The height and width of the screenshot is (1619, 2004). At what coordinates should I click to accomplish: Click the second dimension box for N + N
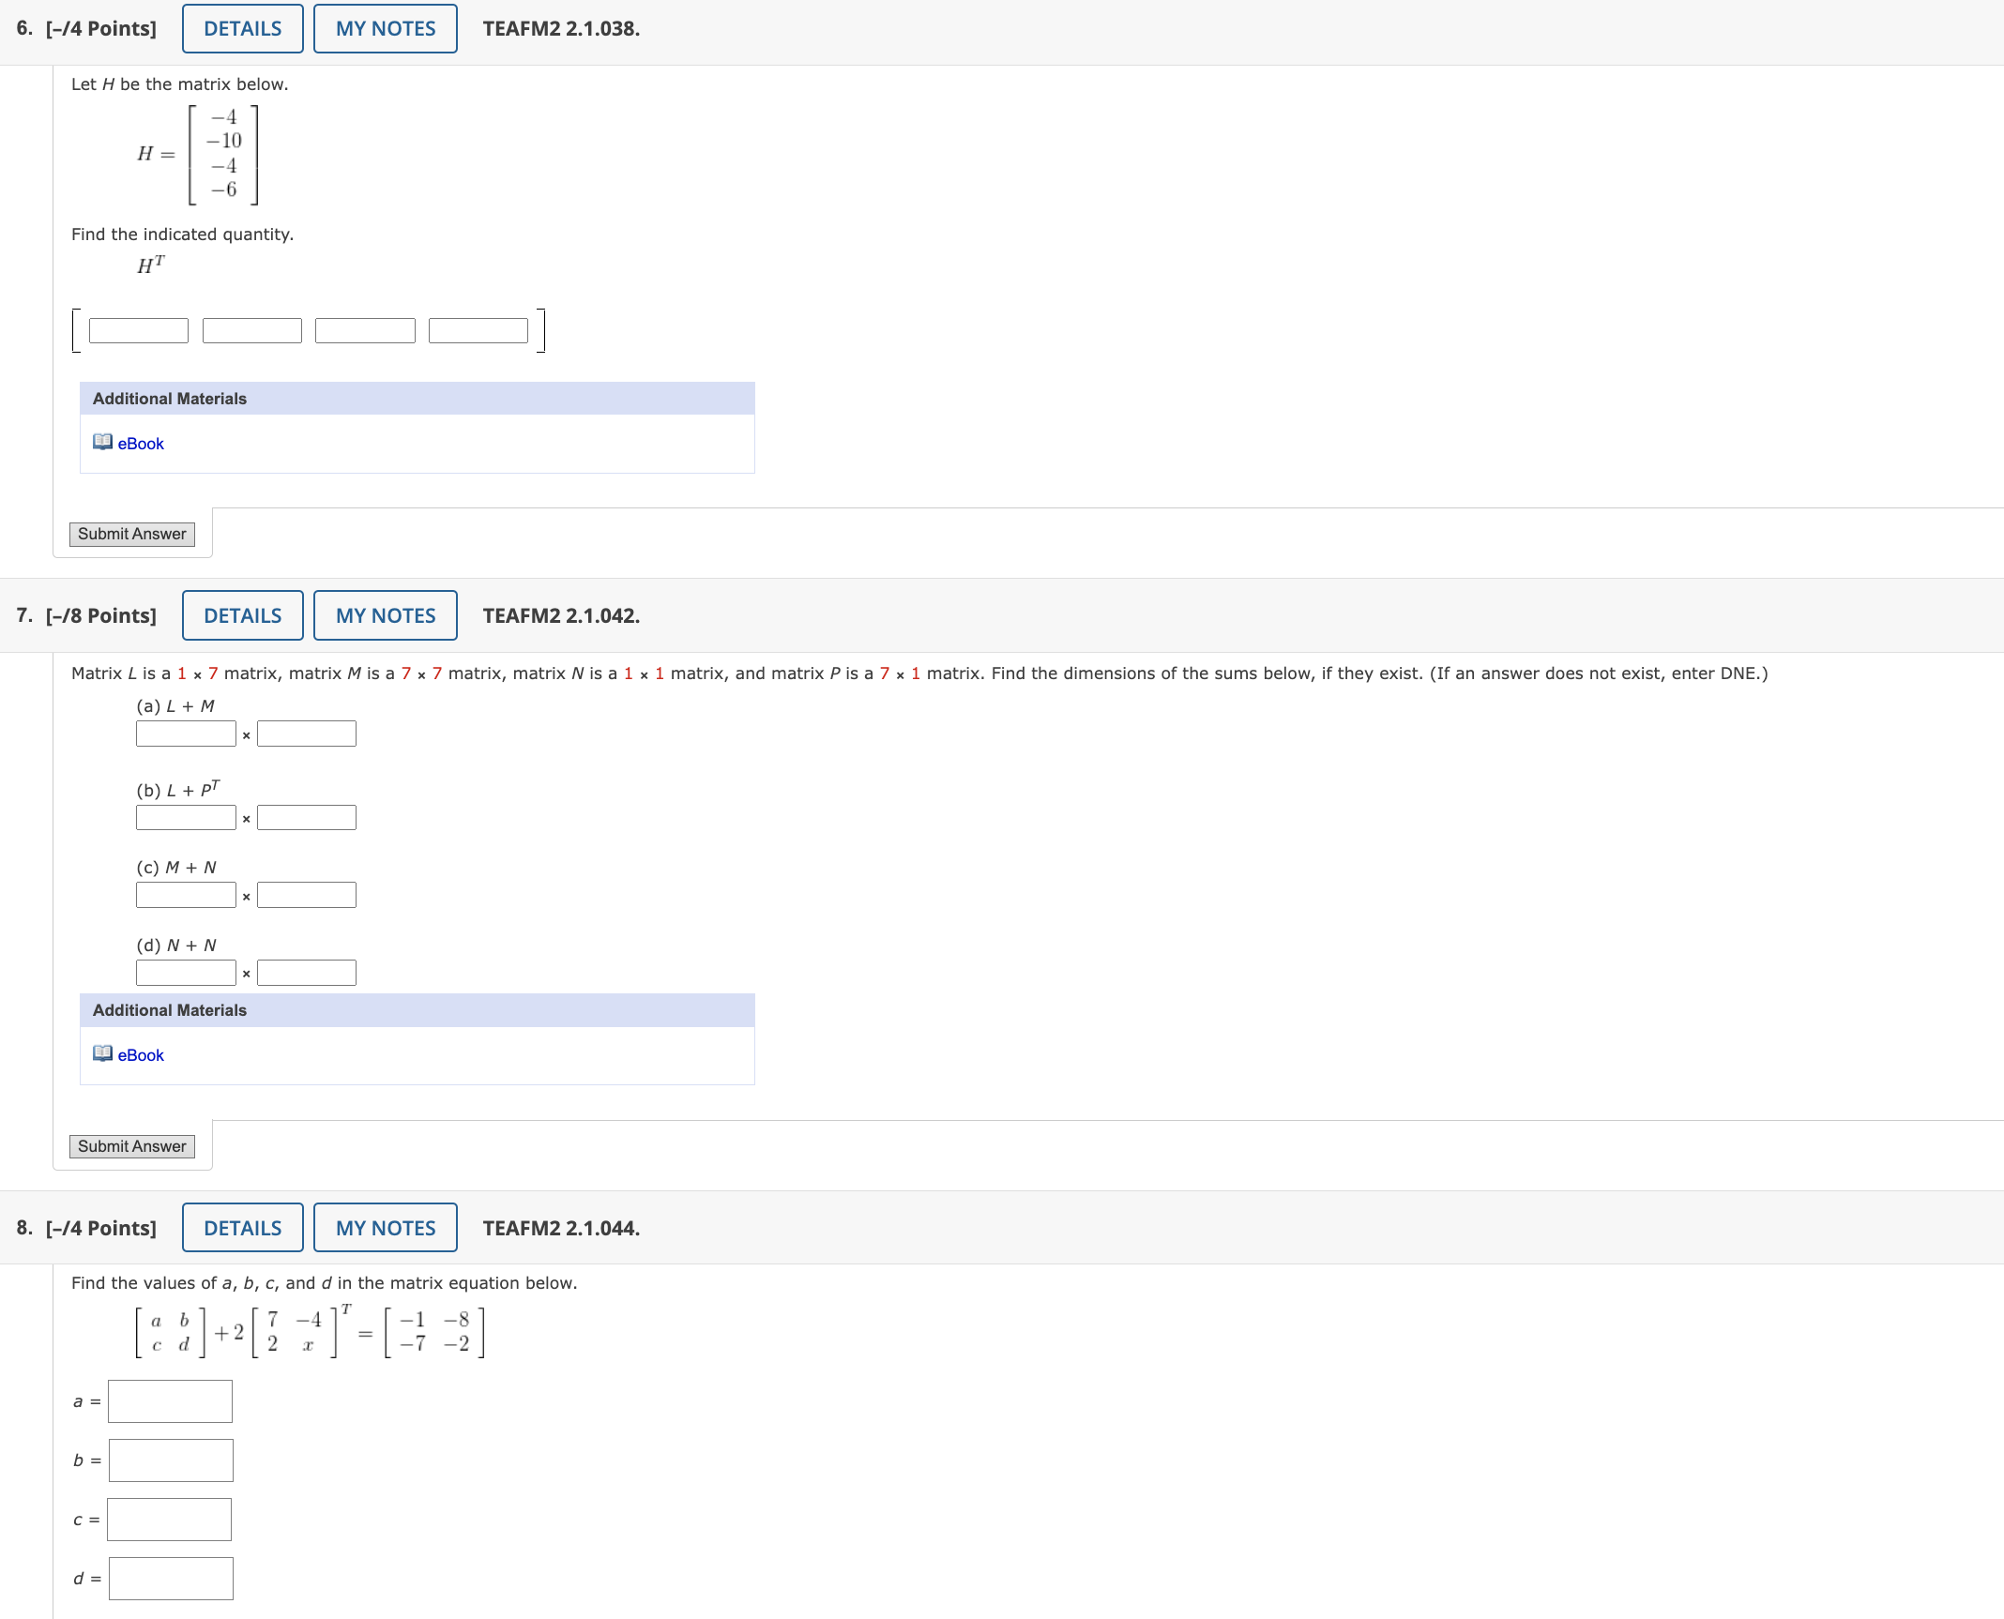pos(305,972)
